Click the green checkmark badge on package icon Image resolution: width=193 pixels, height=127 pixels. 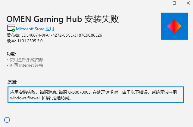coord(13,30)
